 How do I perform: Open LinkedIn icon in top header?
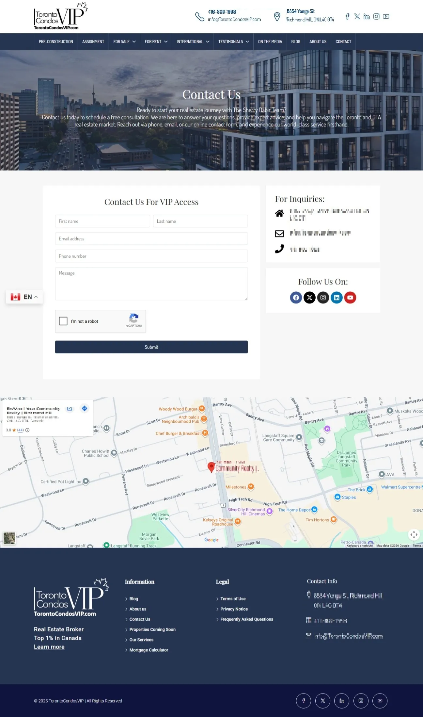tap(367, 16)
